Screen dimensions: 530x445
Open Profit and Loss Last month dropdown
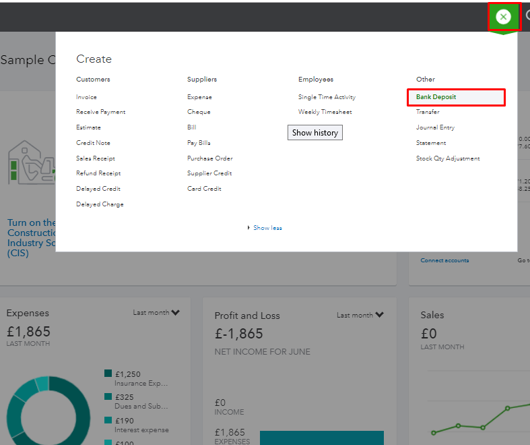[360, 315]
